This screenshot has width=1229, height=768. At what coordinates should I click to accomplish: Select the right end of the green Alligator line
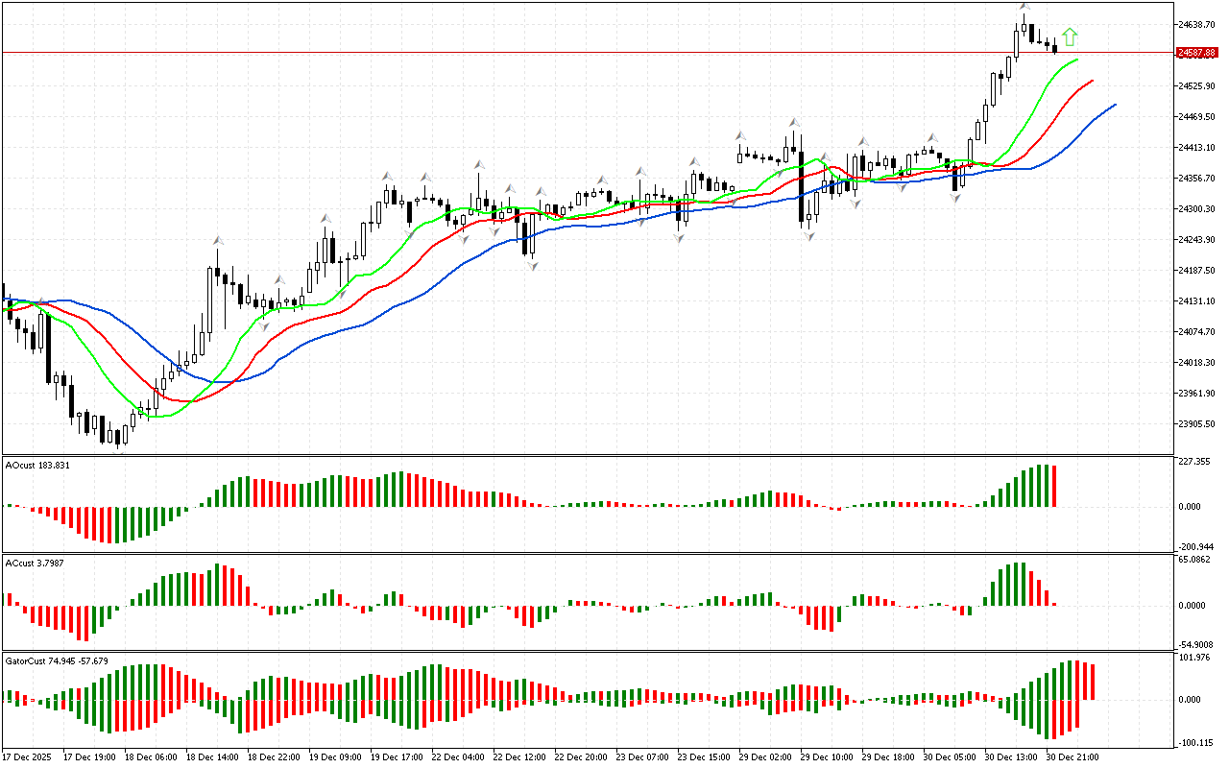[x=1077, y=60]
